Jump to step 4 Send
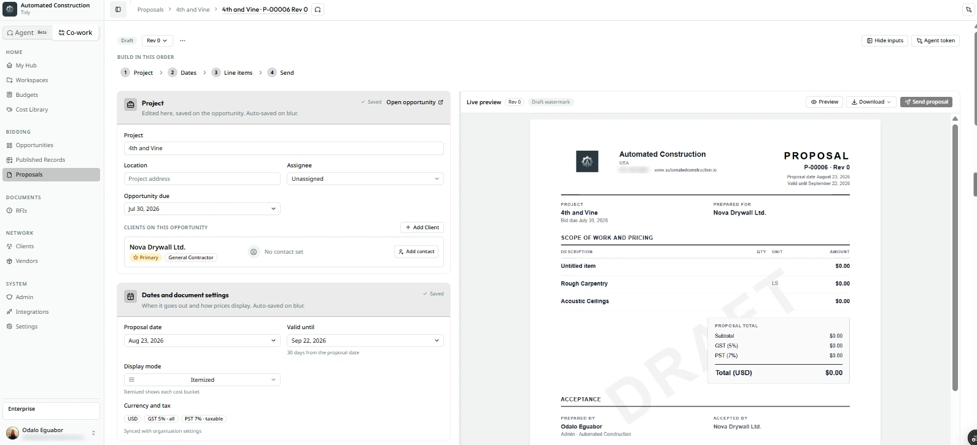 [281, 72]
